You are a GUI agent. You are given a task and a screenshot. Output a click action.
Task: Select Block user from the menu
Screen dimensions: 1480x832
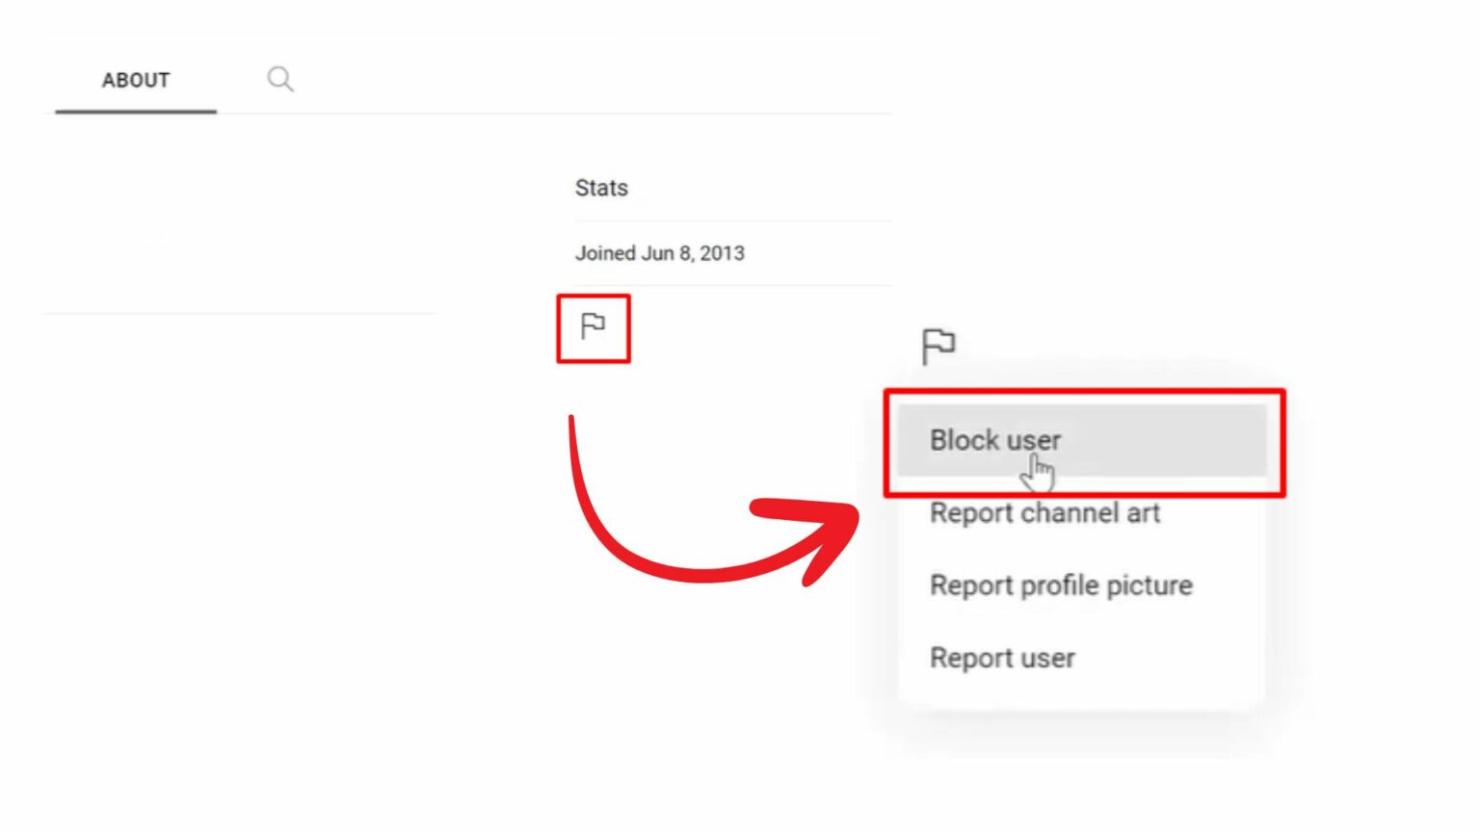coord(995,440)
